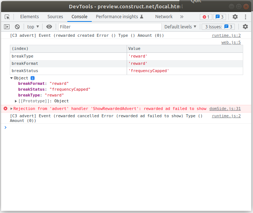The height and width of the screenshot is (213, 253).
Task: Click the rewarded cancelled event log line
Action: (106, 118)
